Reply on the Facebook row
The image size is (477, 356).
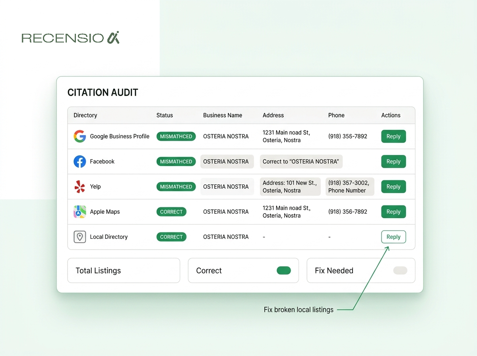pyautogui.click(x=394, y=161)
